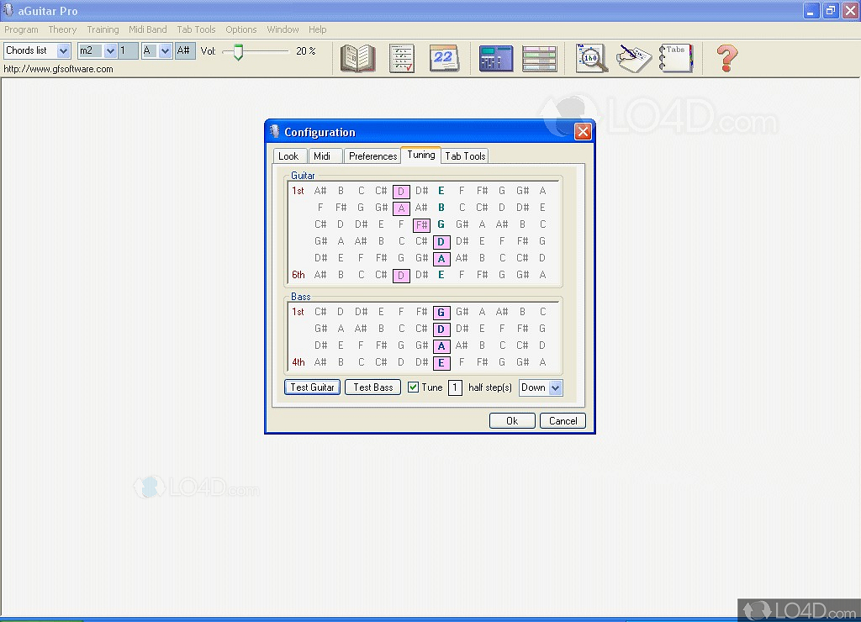Image resolution: width=861 pixels, height=622 pixels.
Task: Click the Vol volume slider handle
Action: [x=238, y=52]
